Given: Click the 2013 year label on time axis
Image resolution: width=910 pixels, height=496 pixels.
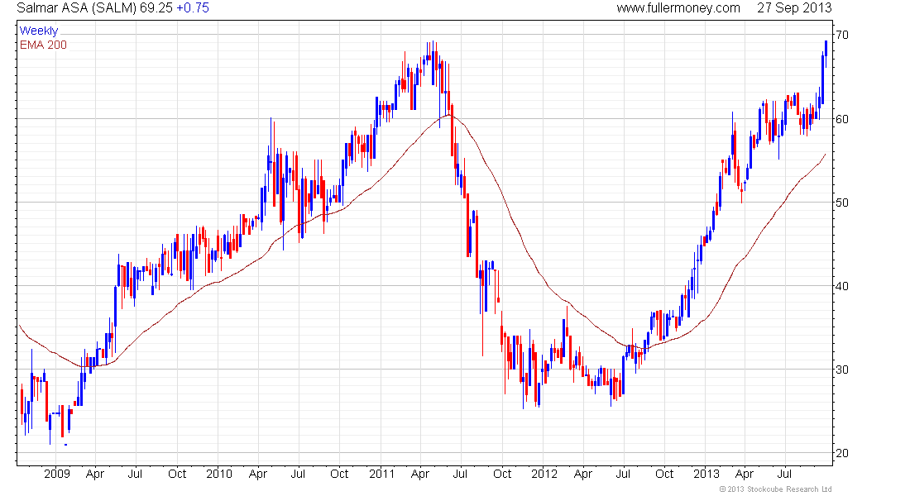Looking at the screenshot, I should coord(706,474).
